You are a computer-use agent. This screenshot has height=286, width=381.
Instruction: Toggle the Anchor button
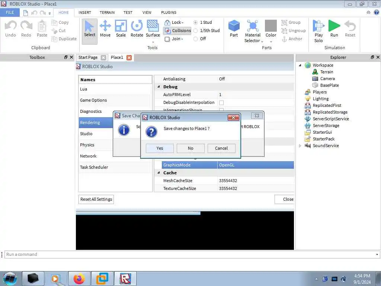click(292, 39)
